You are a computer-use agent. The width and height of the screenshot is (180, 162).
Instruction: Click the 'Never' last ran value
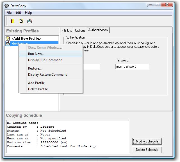coord(45,135)
